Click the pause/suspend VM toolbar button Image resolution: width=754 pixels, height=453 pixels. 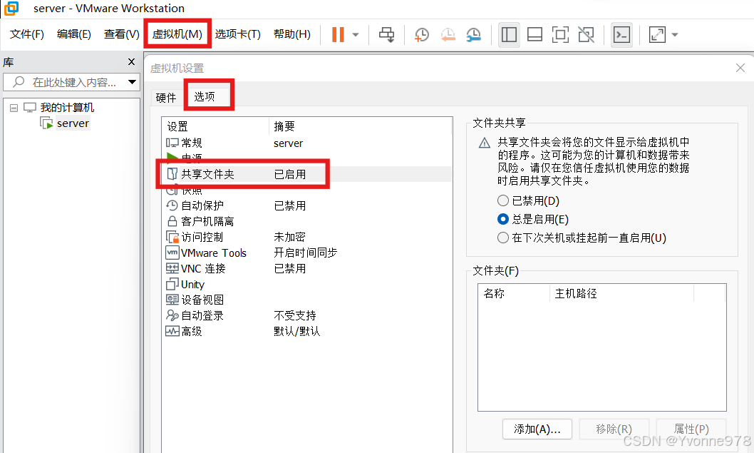click(x=338, y=35)
